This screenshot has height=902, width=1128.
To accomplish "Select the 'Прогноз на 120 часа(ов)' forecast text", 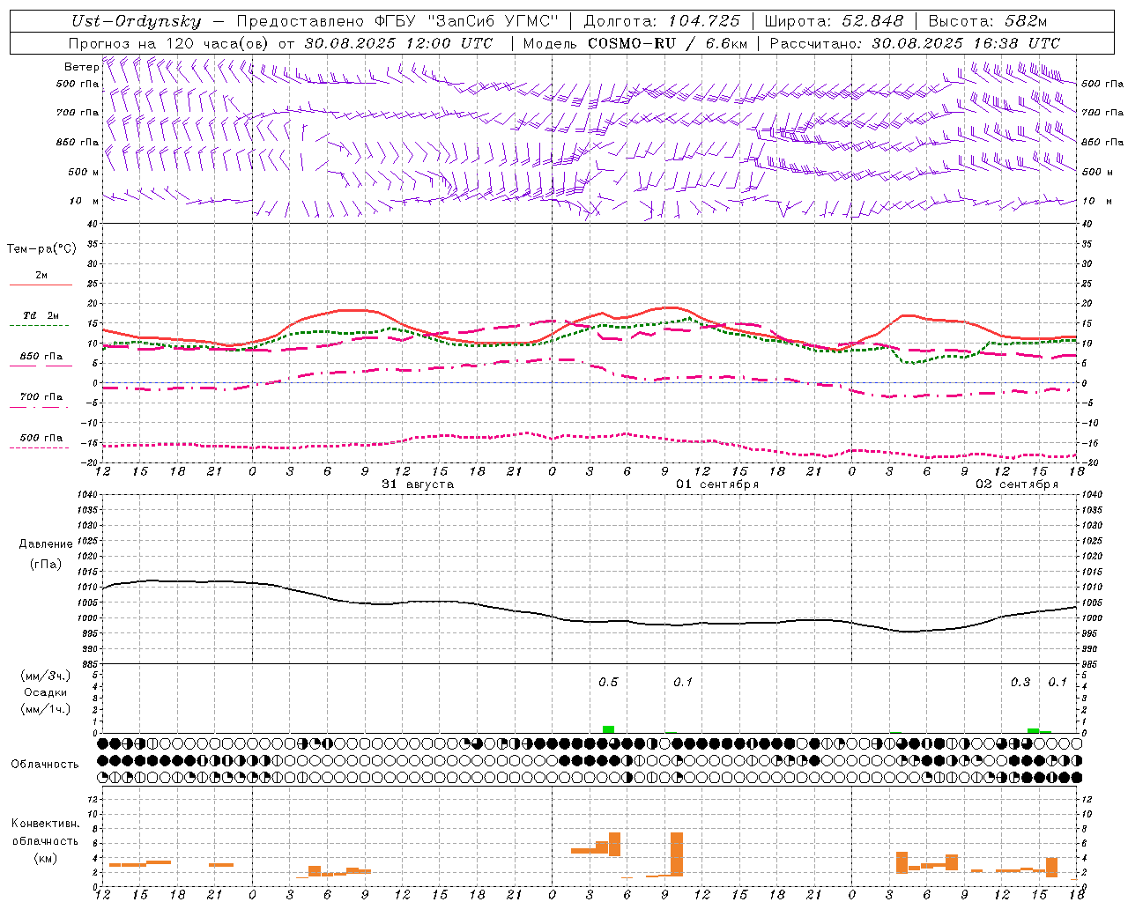I will [x=169, y=43].
